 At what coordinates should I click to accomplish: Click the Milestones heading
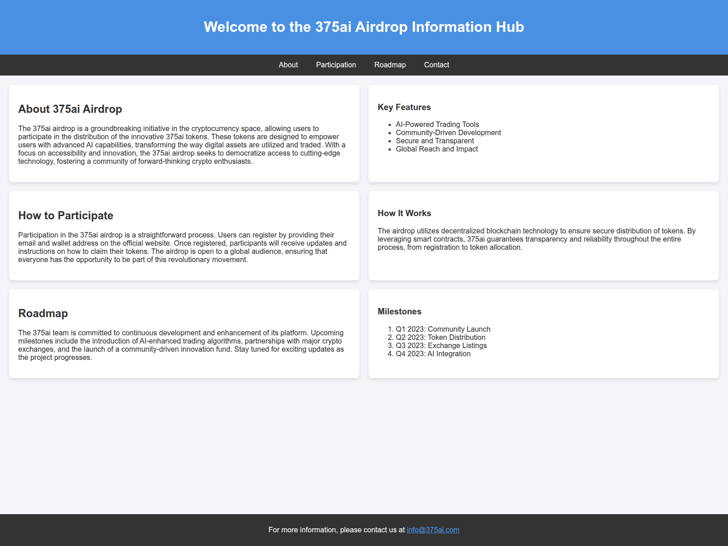(399, 311)
